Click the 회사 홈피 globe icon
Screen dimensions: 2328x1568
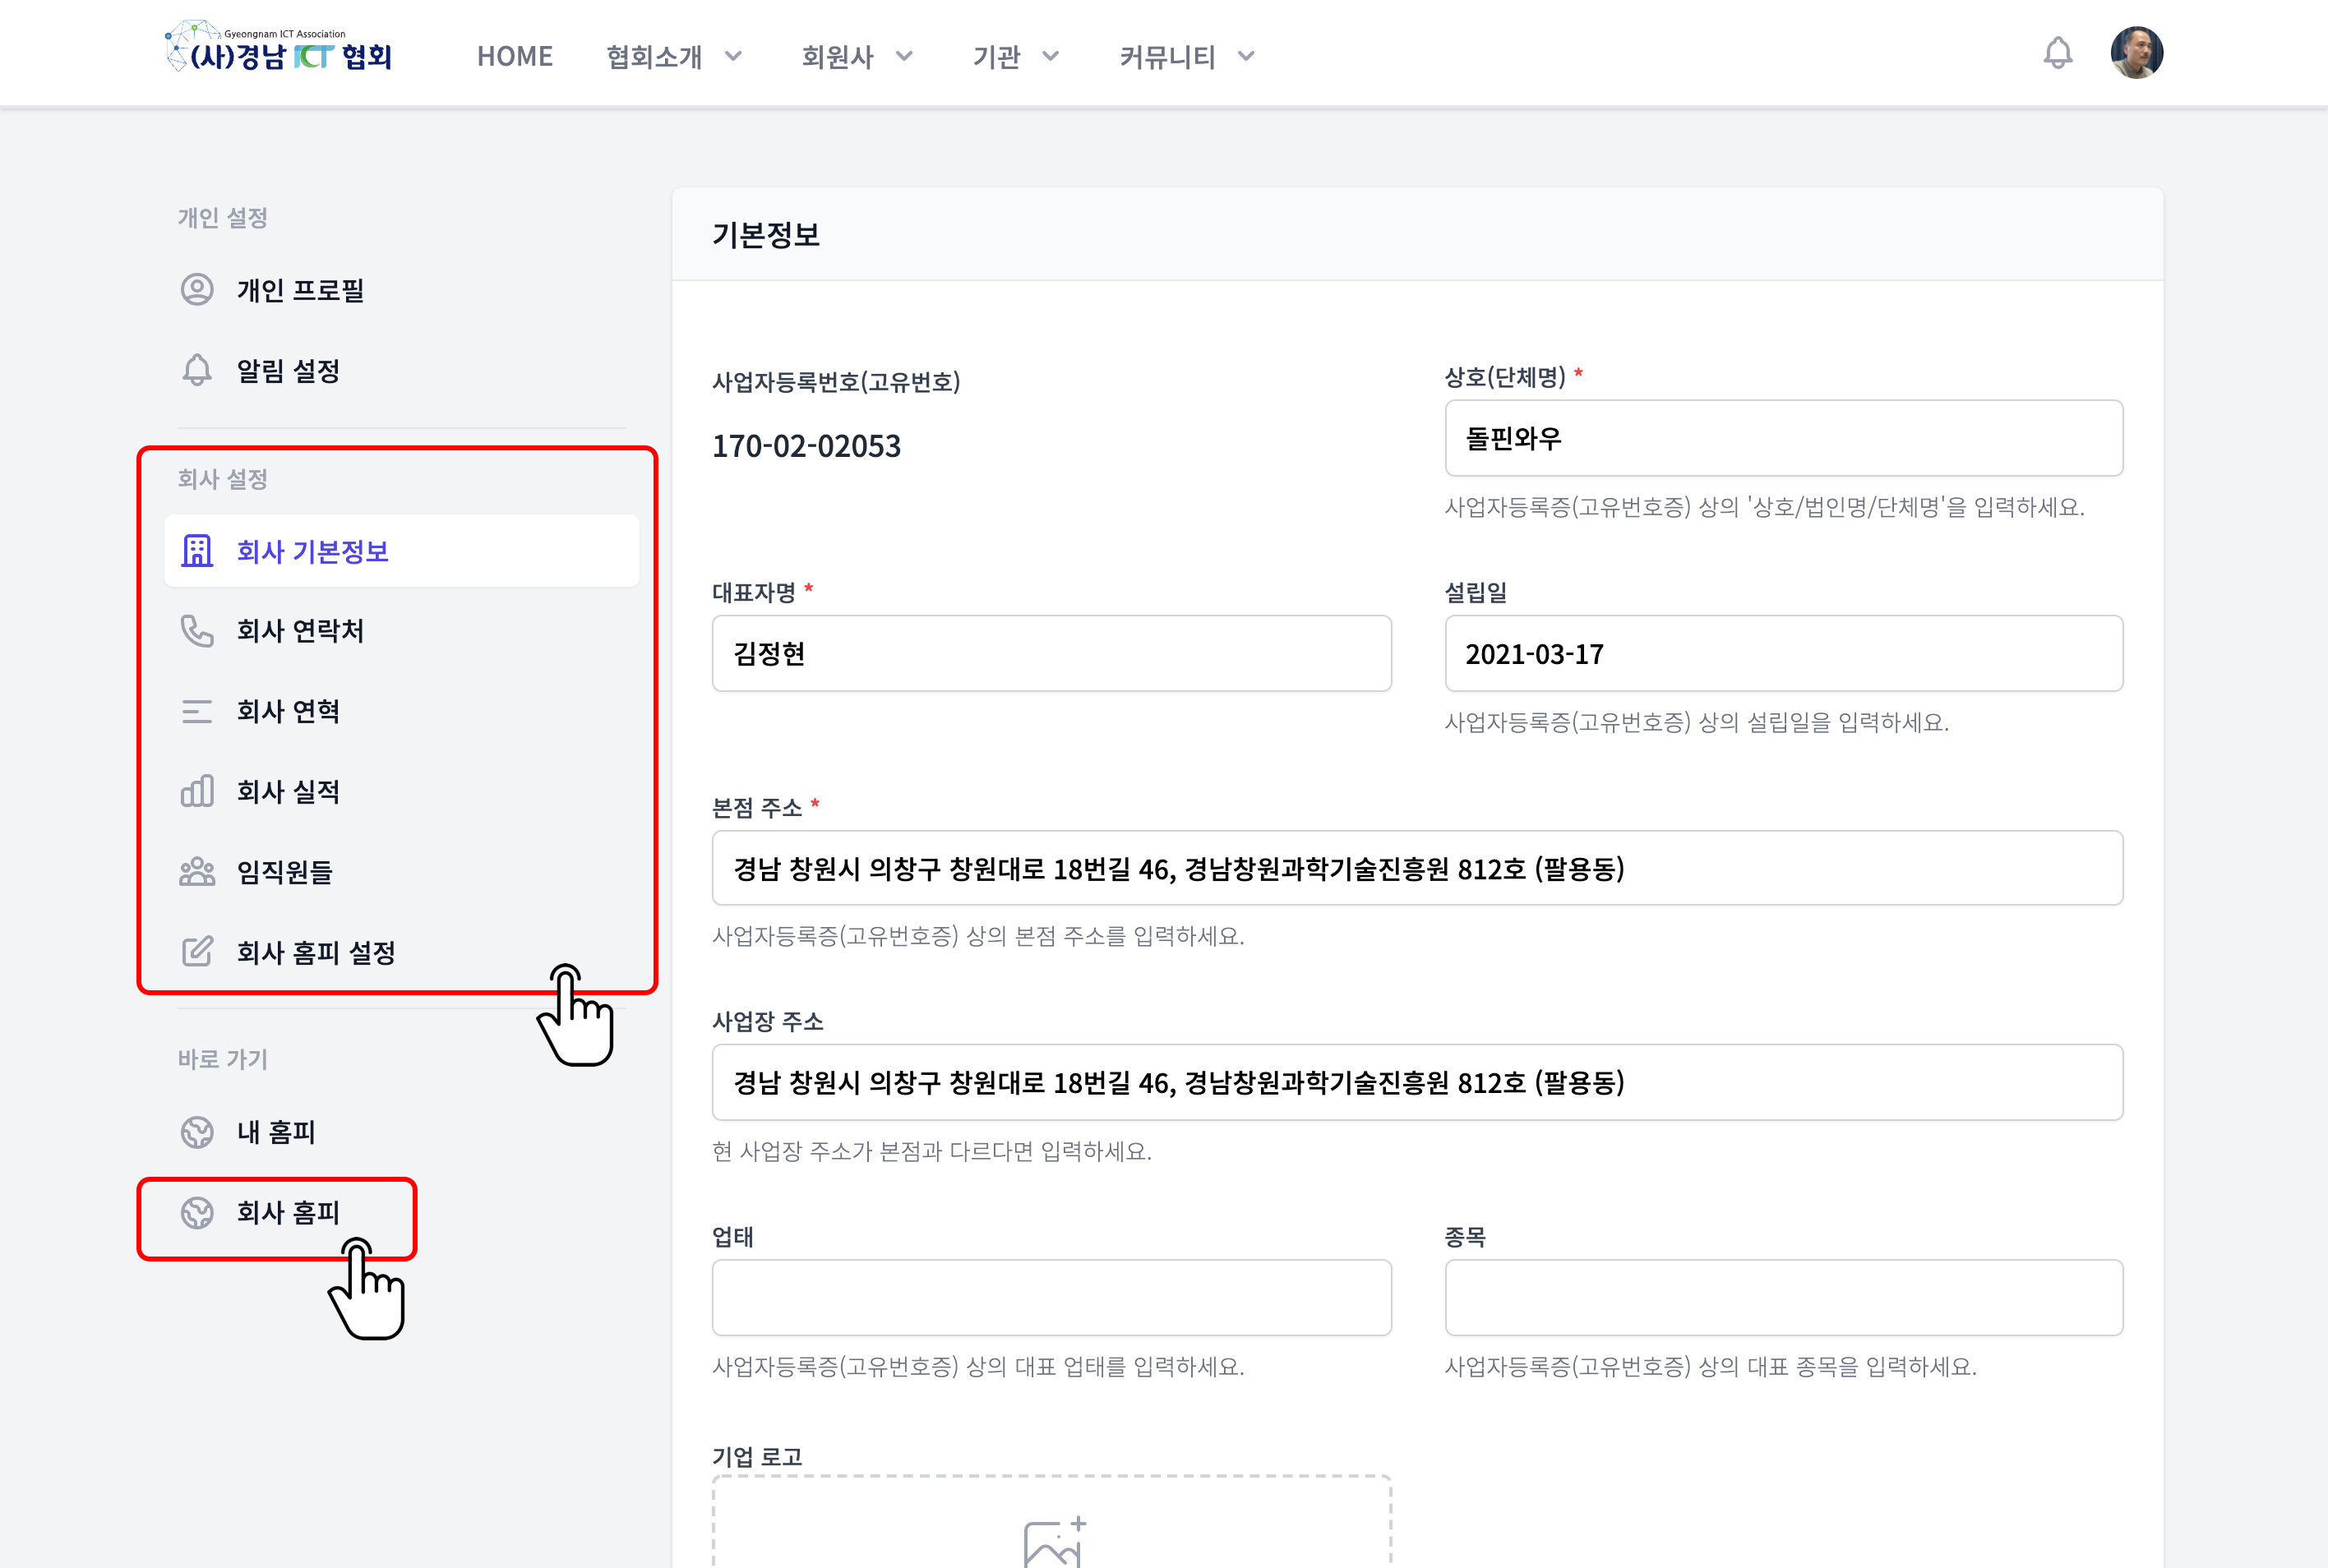(197, 1213)
